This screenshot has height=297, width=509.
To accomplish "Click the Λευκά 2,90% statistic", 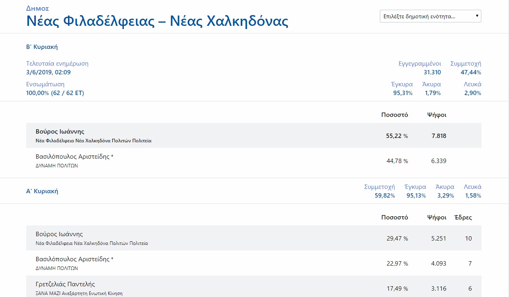I will coord(472,93).
